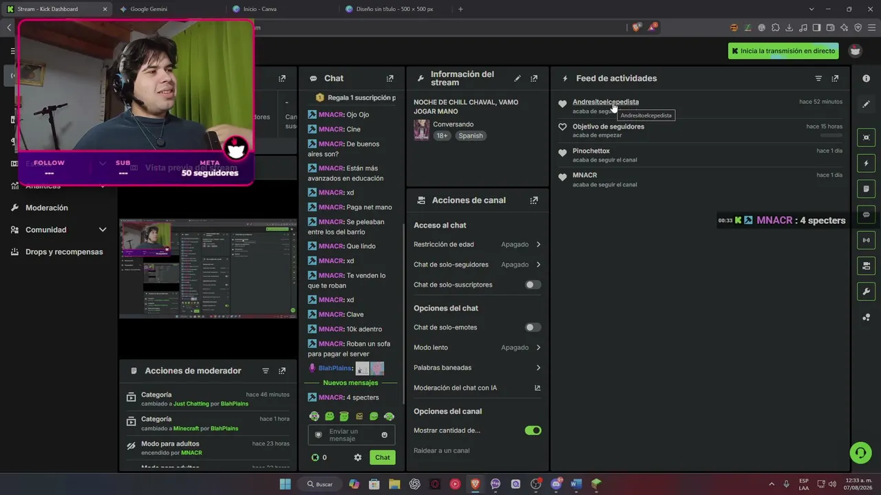Jump to Nuevos mensajes in chat
This screenshot has height=495, width=881.
(350, 383)
